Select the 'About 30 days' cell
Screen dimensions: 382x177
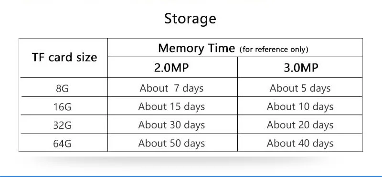(171, 125)
